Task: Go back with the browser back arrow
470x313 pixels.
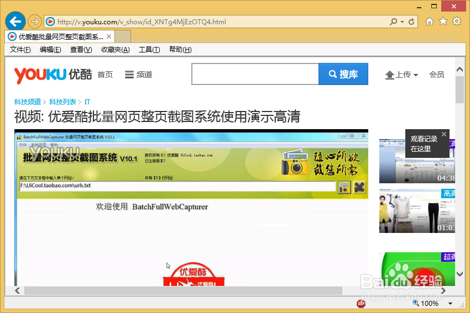Action: [15, 21]
